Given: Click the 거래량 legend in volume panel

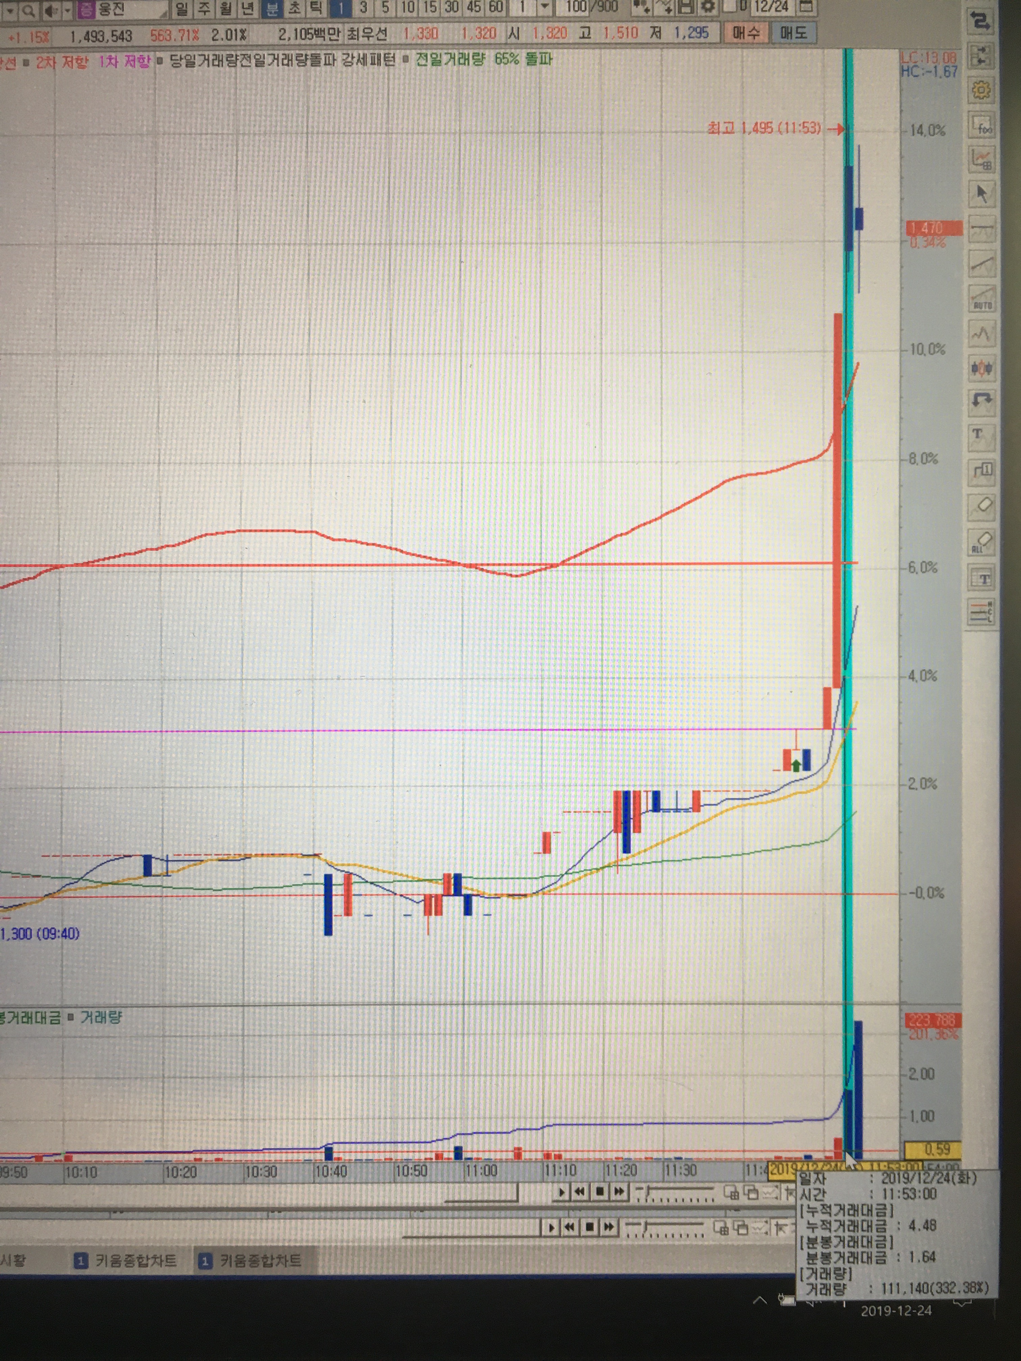Looking at the screenshot, I should 101,1018.
